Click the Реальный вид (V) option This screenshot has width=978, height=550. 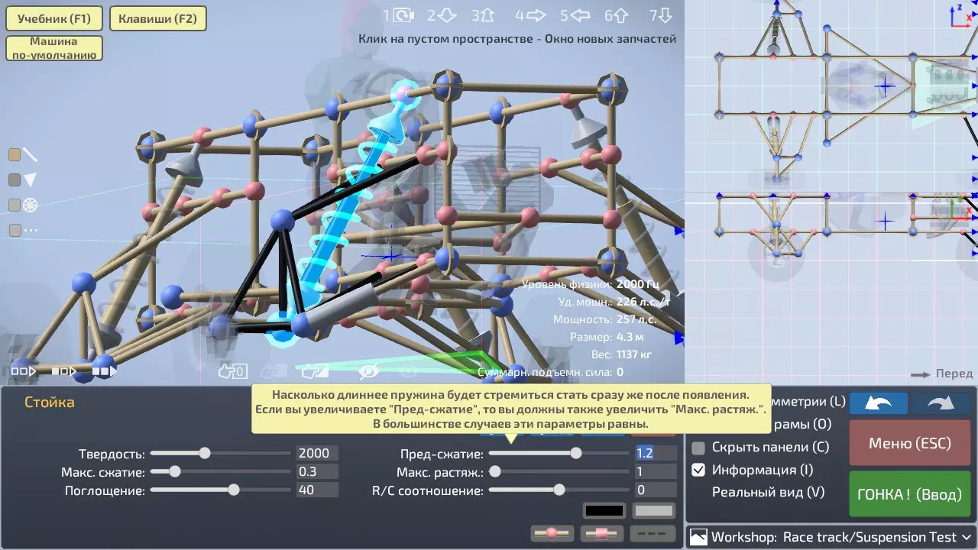(768, 493)
